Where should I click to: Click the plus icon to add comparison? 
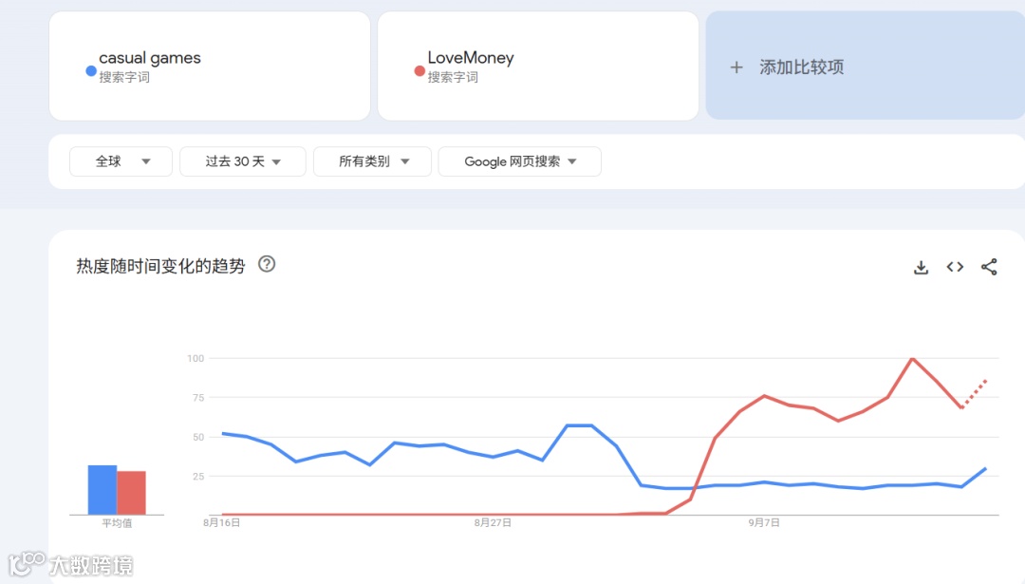click(x=736, y=66)
